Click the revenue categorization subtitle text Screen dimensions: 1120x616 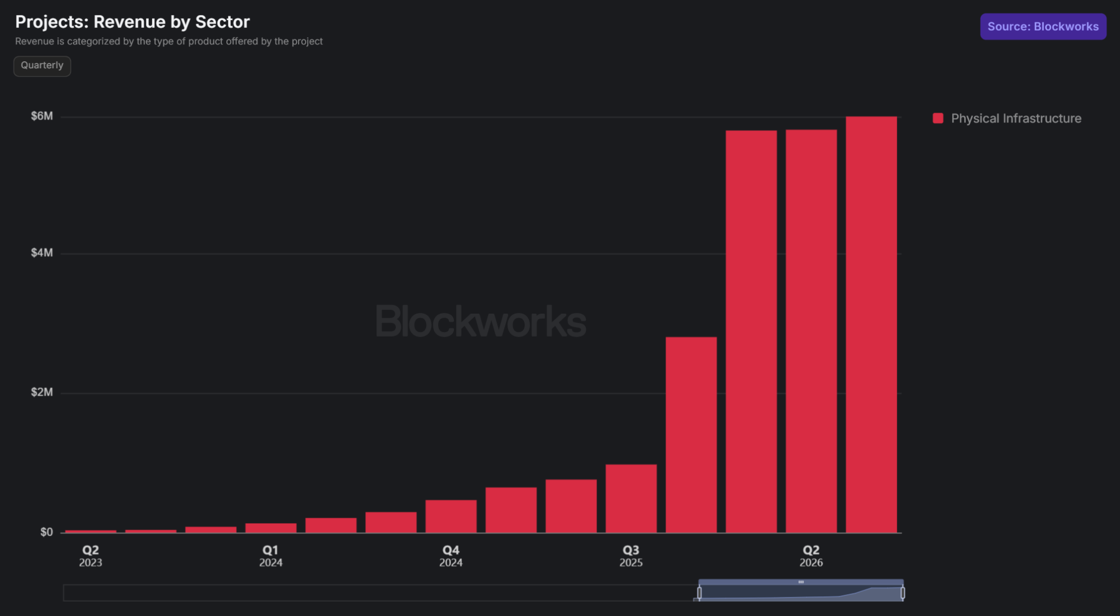[x=169, y=42]
